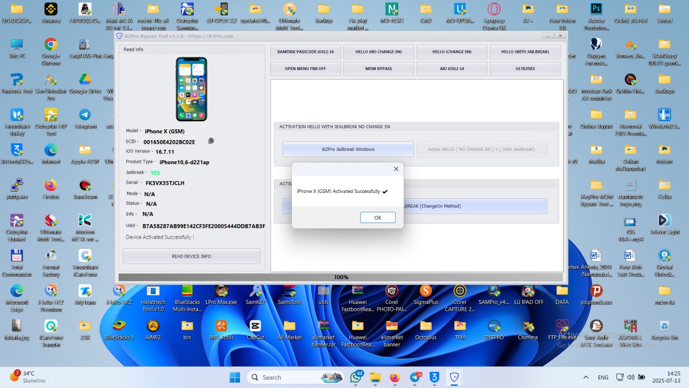
Task: Open WinRa1n2.1 desktop icon
Action: [664, 119]
